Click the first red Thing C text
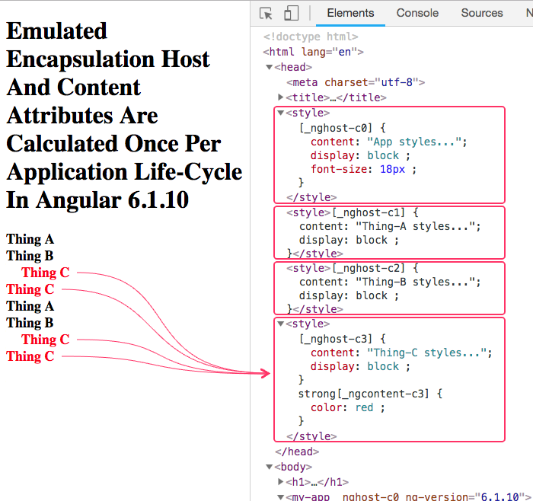The height and width of the screenshot is (501, 533). pyautogui.click(x=45, y=273)
